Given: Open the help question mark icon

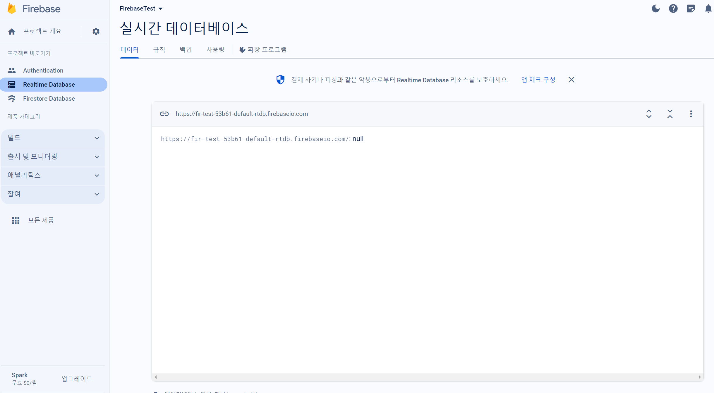Looking at the screenshot, I should (x=673, y=8).
